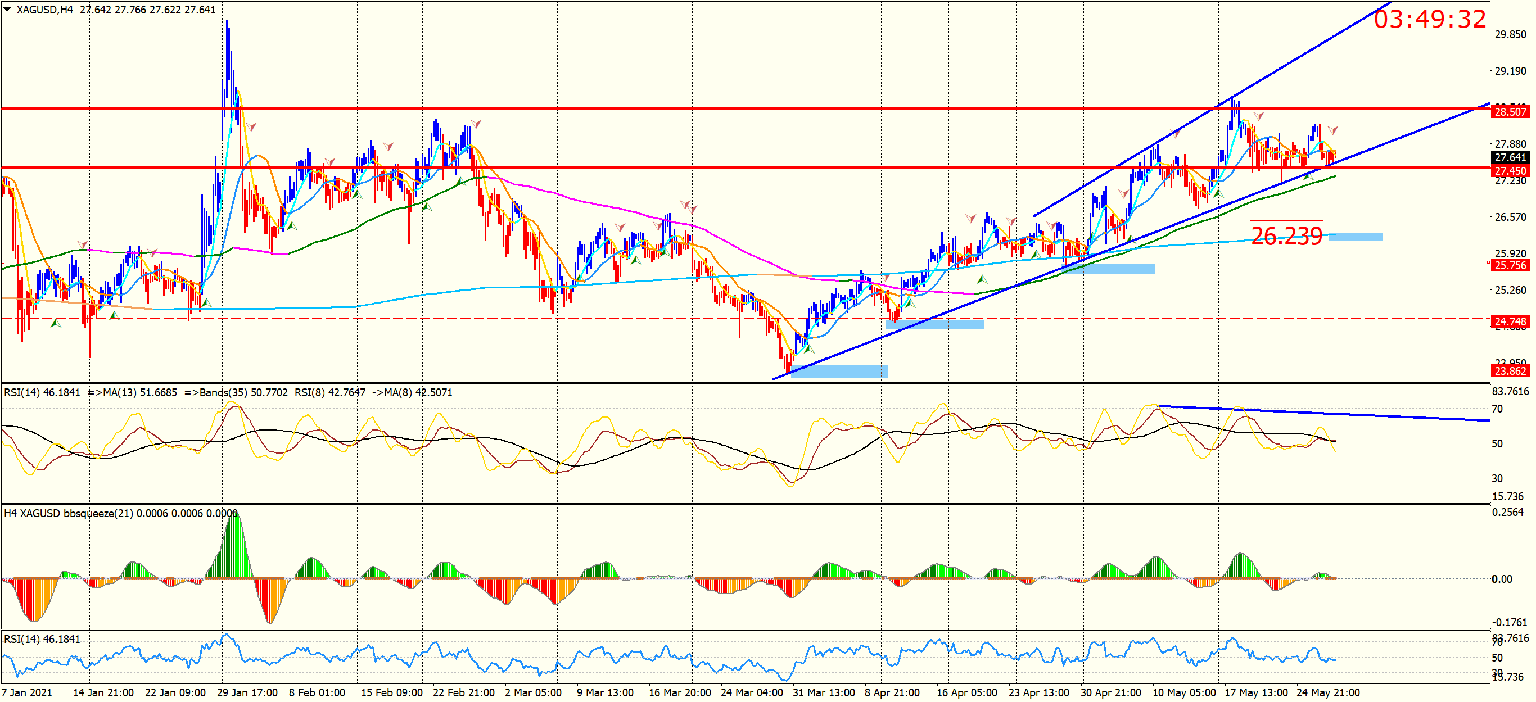Click the 29 Jan 17:00 time axis label

click(x=247, y=692)
